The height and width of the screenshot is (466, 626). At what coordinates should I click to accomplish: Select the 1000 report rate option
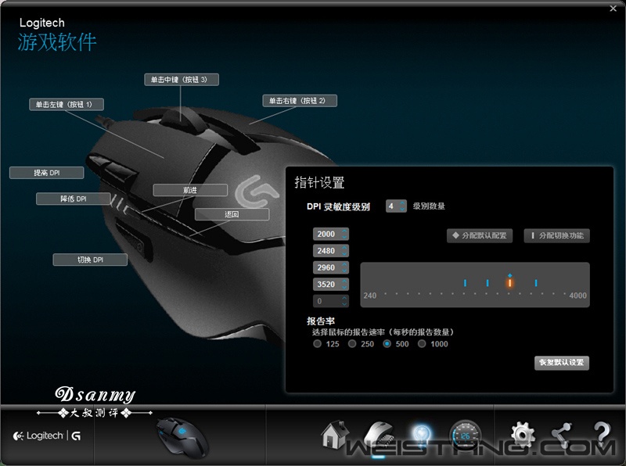click(x=423, y=343)
